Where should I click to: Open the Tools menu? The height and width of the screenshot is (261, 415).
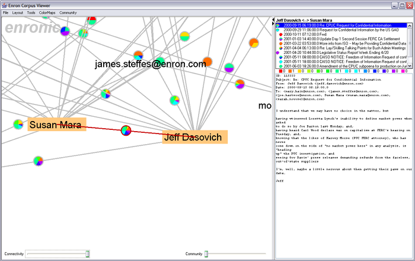pos(31,12)
